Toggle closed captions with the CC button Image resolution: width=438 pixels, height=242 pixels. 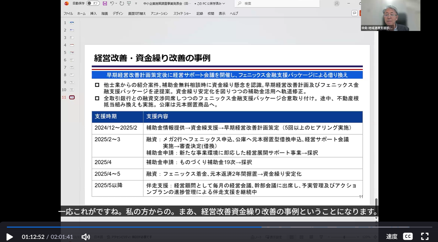click(408, 236)
